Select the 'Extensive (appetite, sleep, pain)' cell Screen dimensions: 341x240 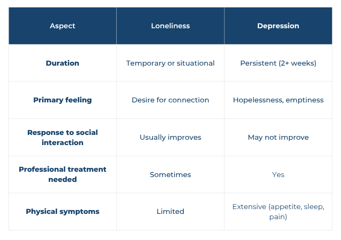pyautogui.click(x=278, y=211)
